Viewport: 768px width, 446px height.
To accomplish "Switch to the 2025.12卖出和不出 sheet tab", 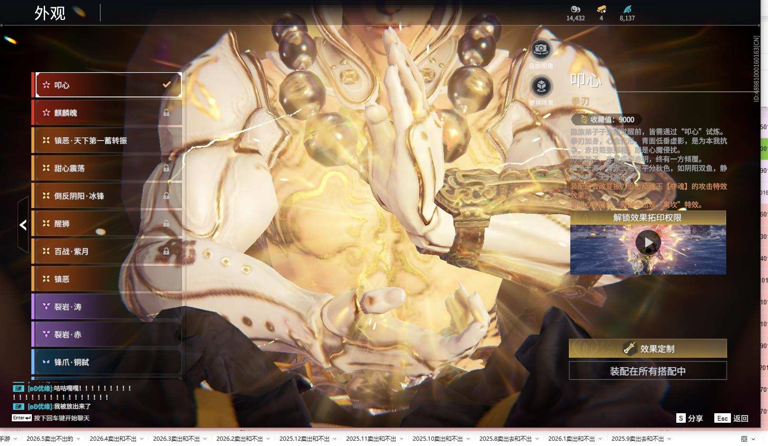I will [305, 439].
